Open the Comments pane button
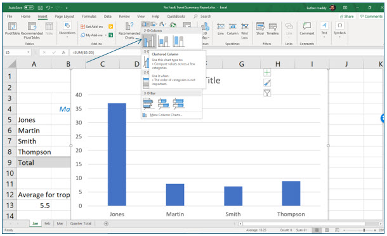Viewport: 387px width, 236px height. click(x=371, y=16)
